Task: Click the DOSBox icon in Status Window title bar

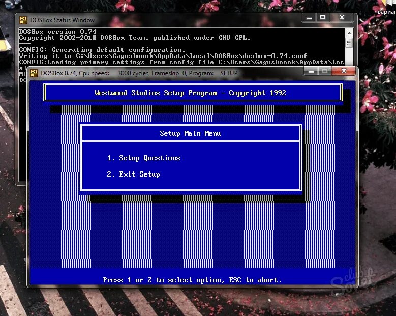Action: (23, 20)
